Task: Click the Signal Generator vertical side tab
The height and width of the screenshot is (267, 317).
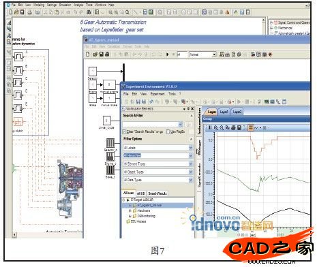Action: tap(199, 175)
